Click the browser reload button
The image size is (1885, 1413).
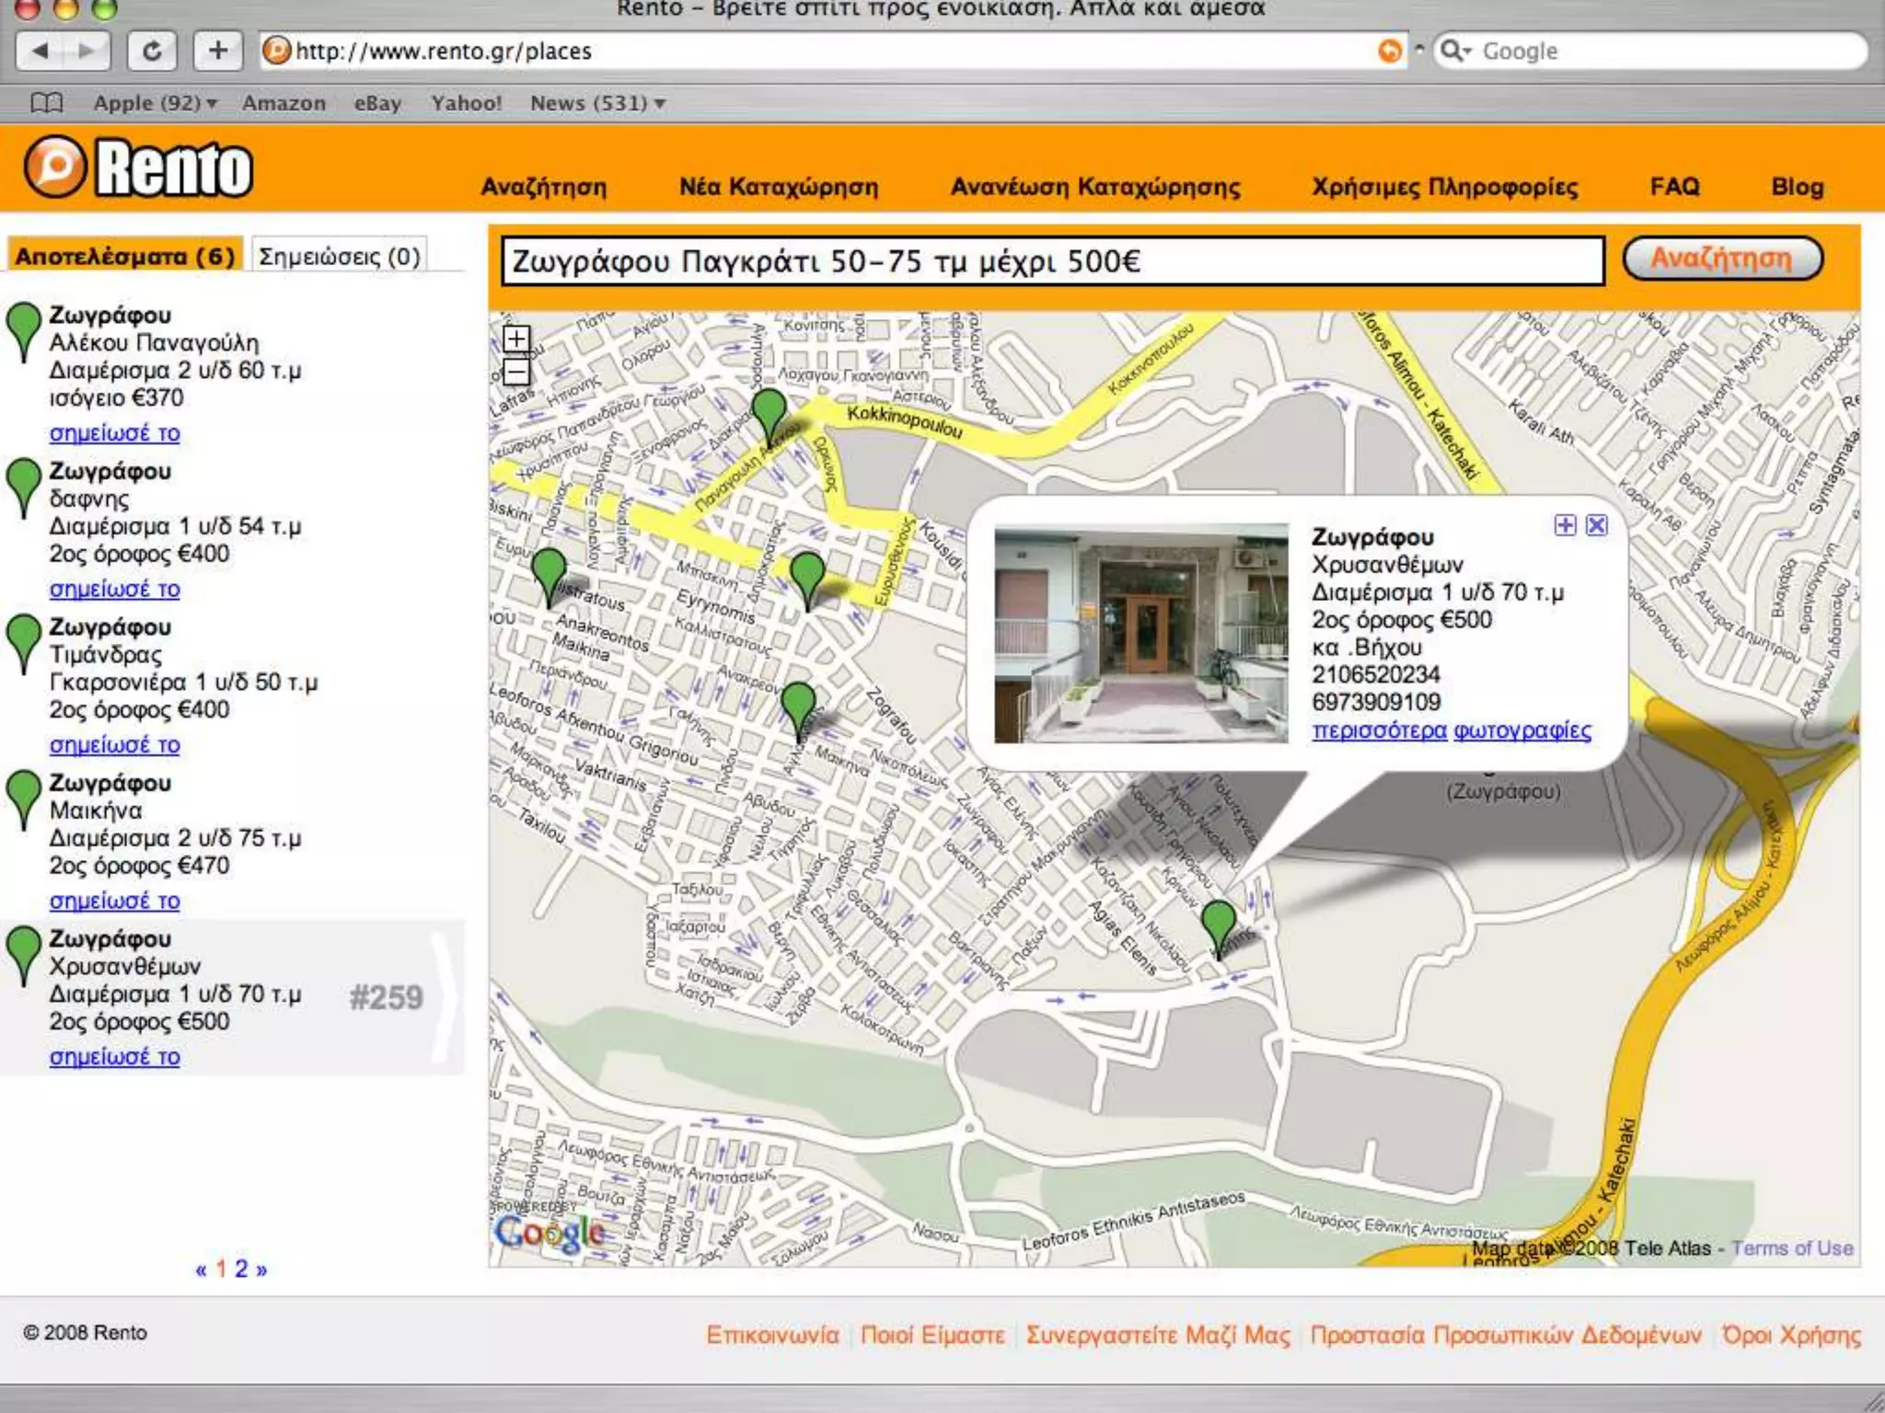point(152,51)
